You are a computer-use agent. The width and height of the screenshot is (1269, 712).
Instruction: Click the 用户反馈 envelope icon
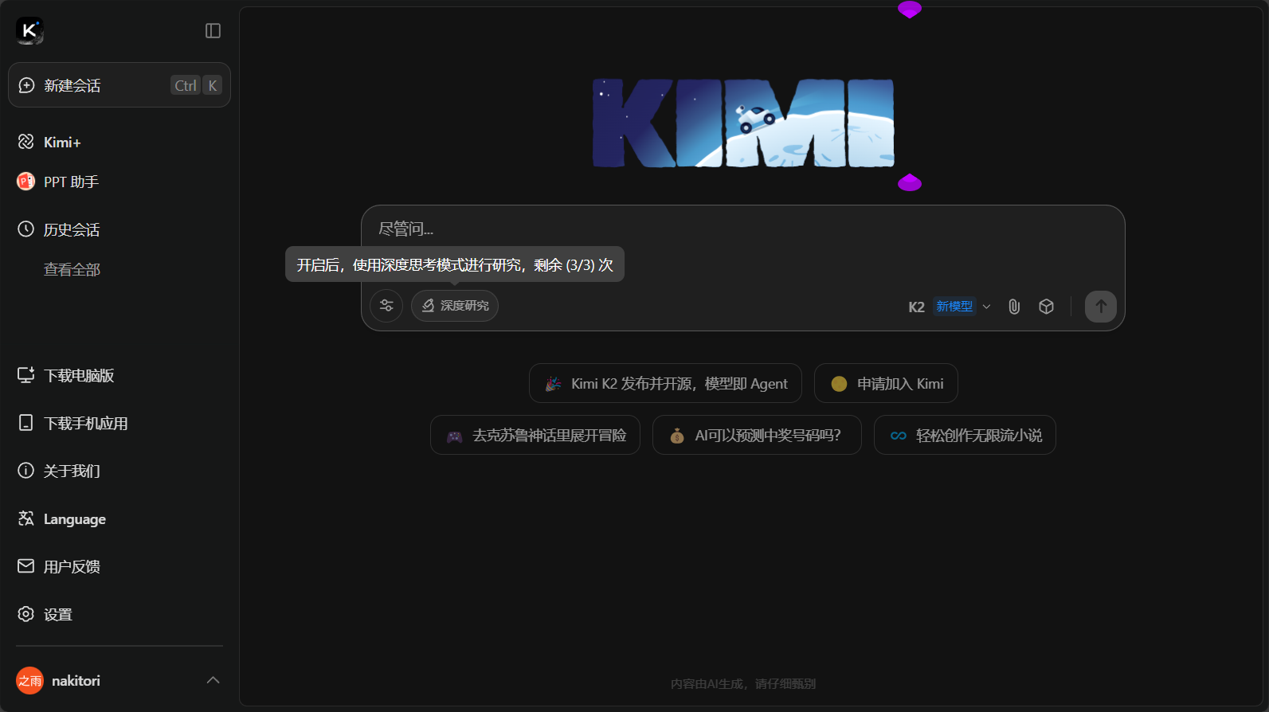(x=26, y=566)
